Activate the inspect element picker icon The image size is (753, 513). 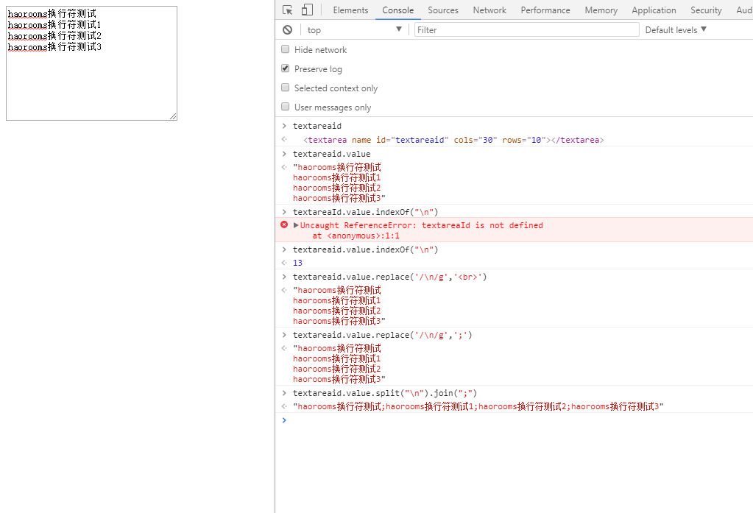point(287,10)
